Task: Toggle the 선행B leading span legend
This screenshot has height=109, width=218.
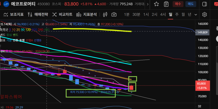Action: tap(38, 40)
